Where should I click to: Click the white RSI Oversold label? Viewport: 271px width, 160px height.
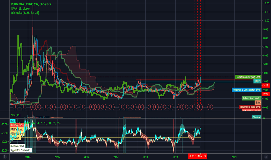(17, 146)
